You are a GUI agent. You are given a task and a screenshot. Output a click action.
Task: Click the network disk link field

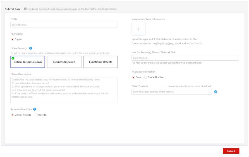tap(185, 58)
